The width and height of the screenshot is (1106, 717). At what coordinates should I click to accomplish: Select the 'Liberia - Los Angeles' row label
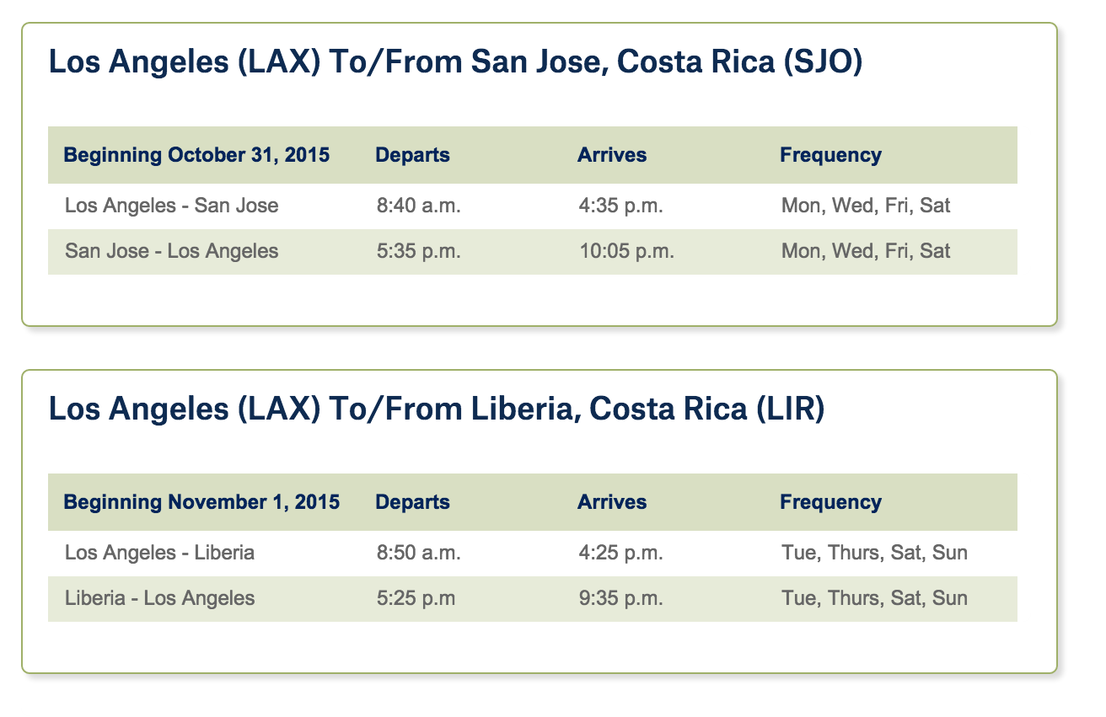[x=159, y=598]
